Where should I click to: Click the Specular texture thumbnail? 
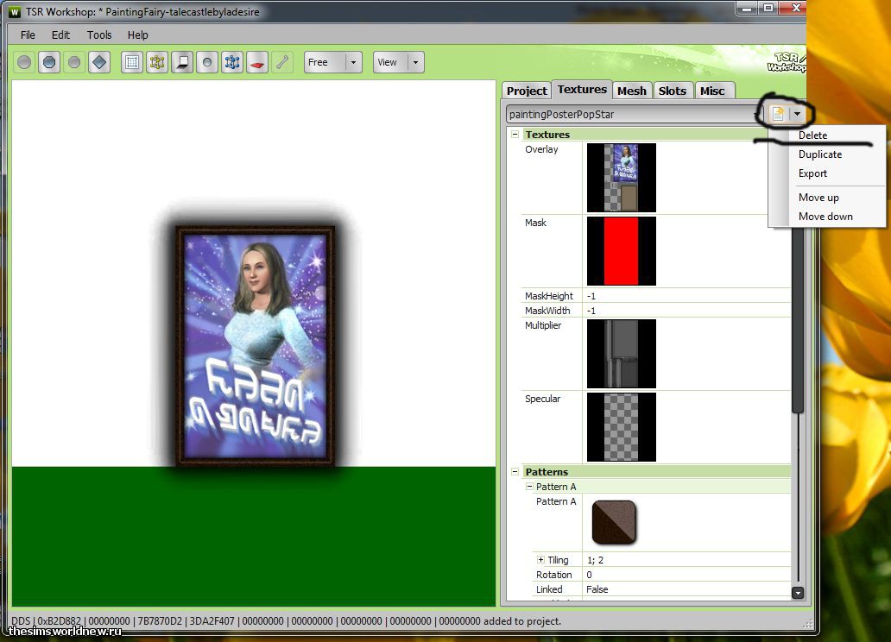(621, 426)
